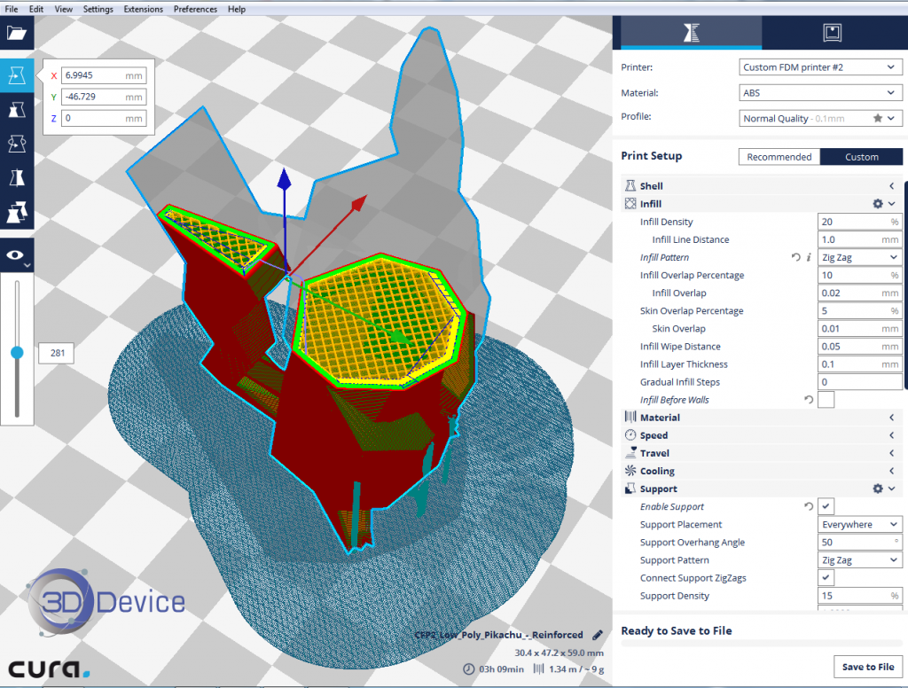Open the Edit menu

36,9
